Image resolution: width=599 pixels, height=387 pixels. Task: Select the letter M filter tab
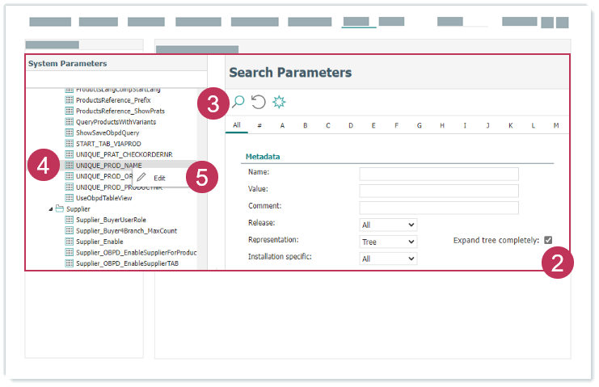556,125
